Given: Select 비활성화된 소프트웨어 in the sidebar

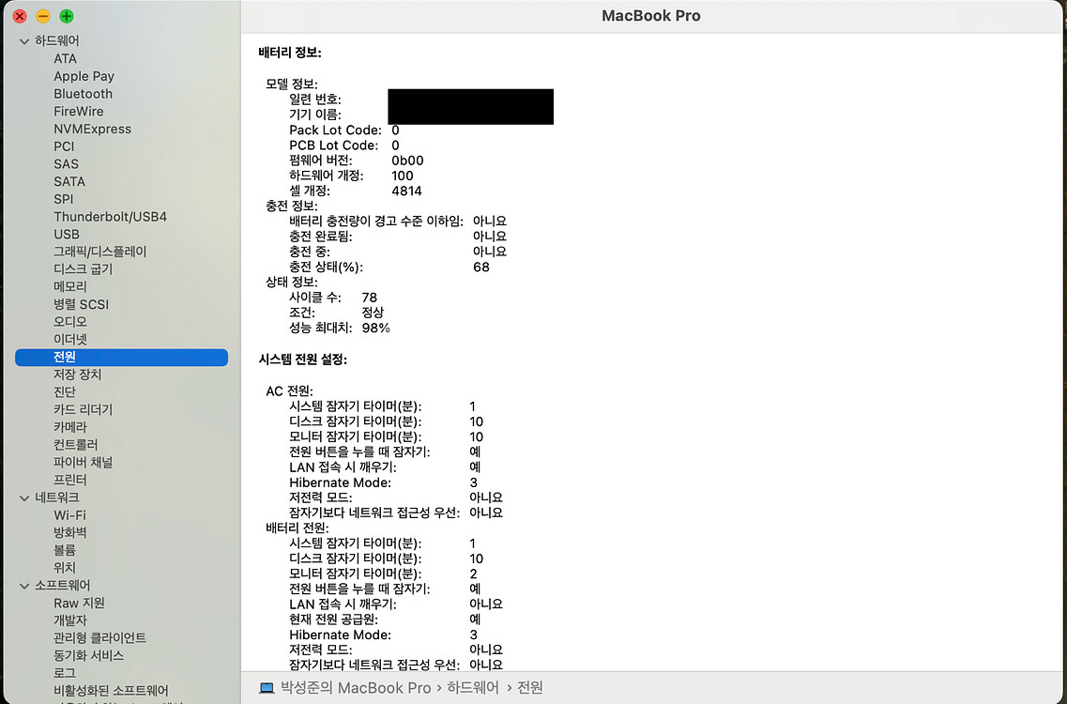Looking at the screenshot, I should (111, 690).
